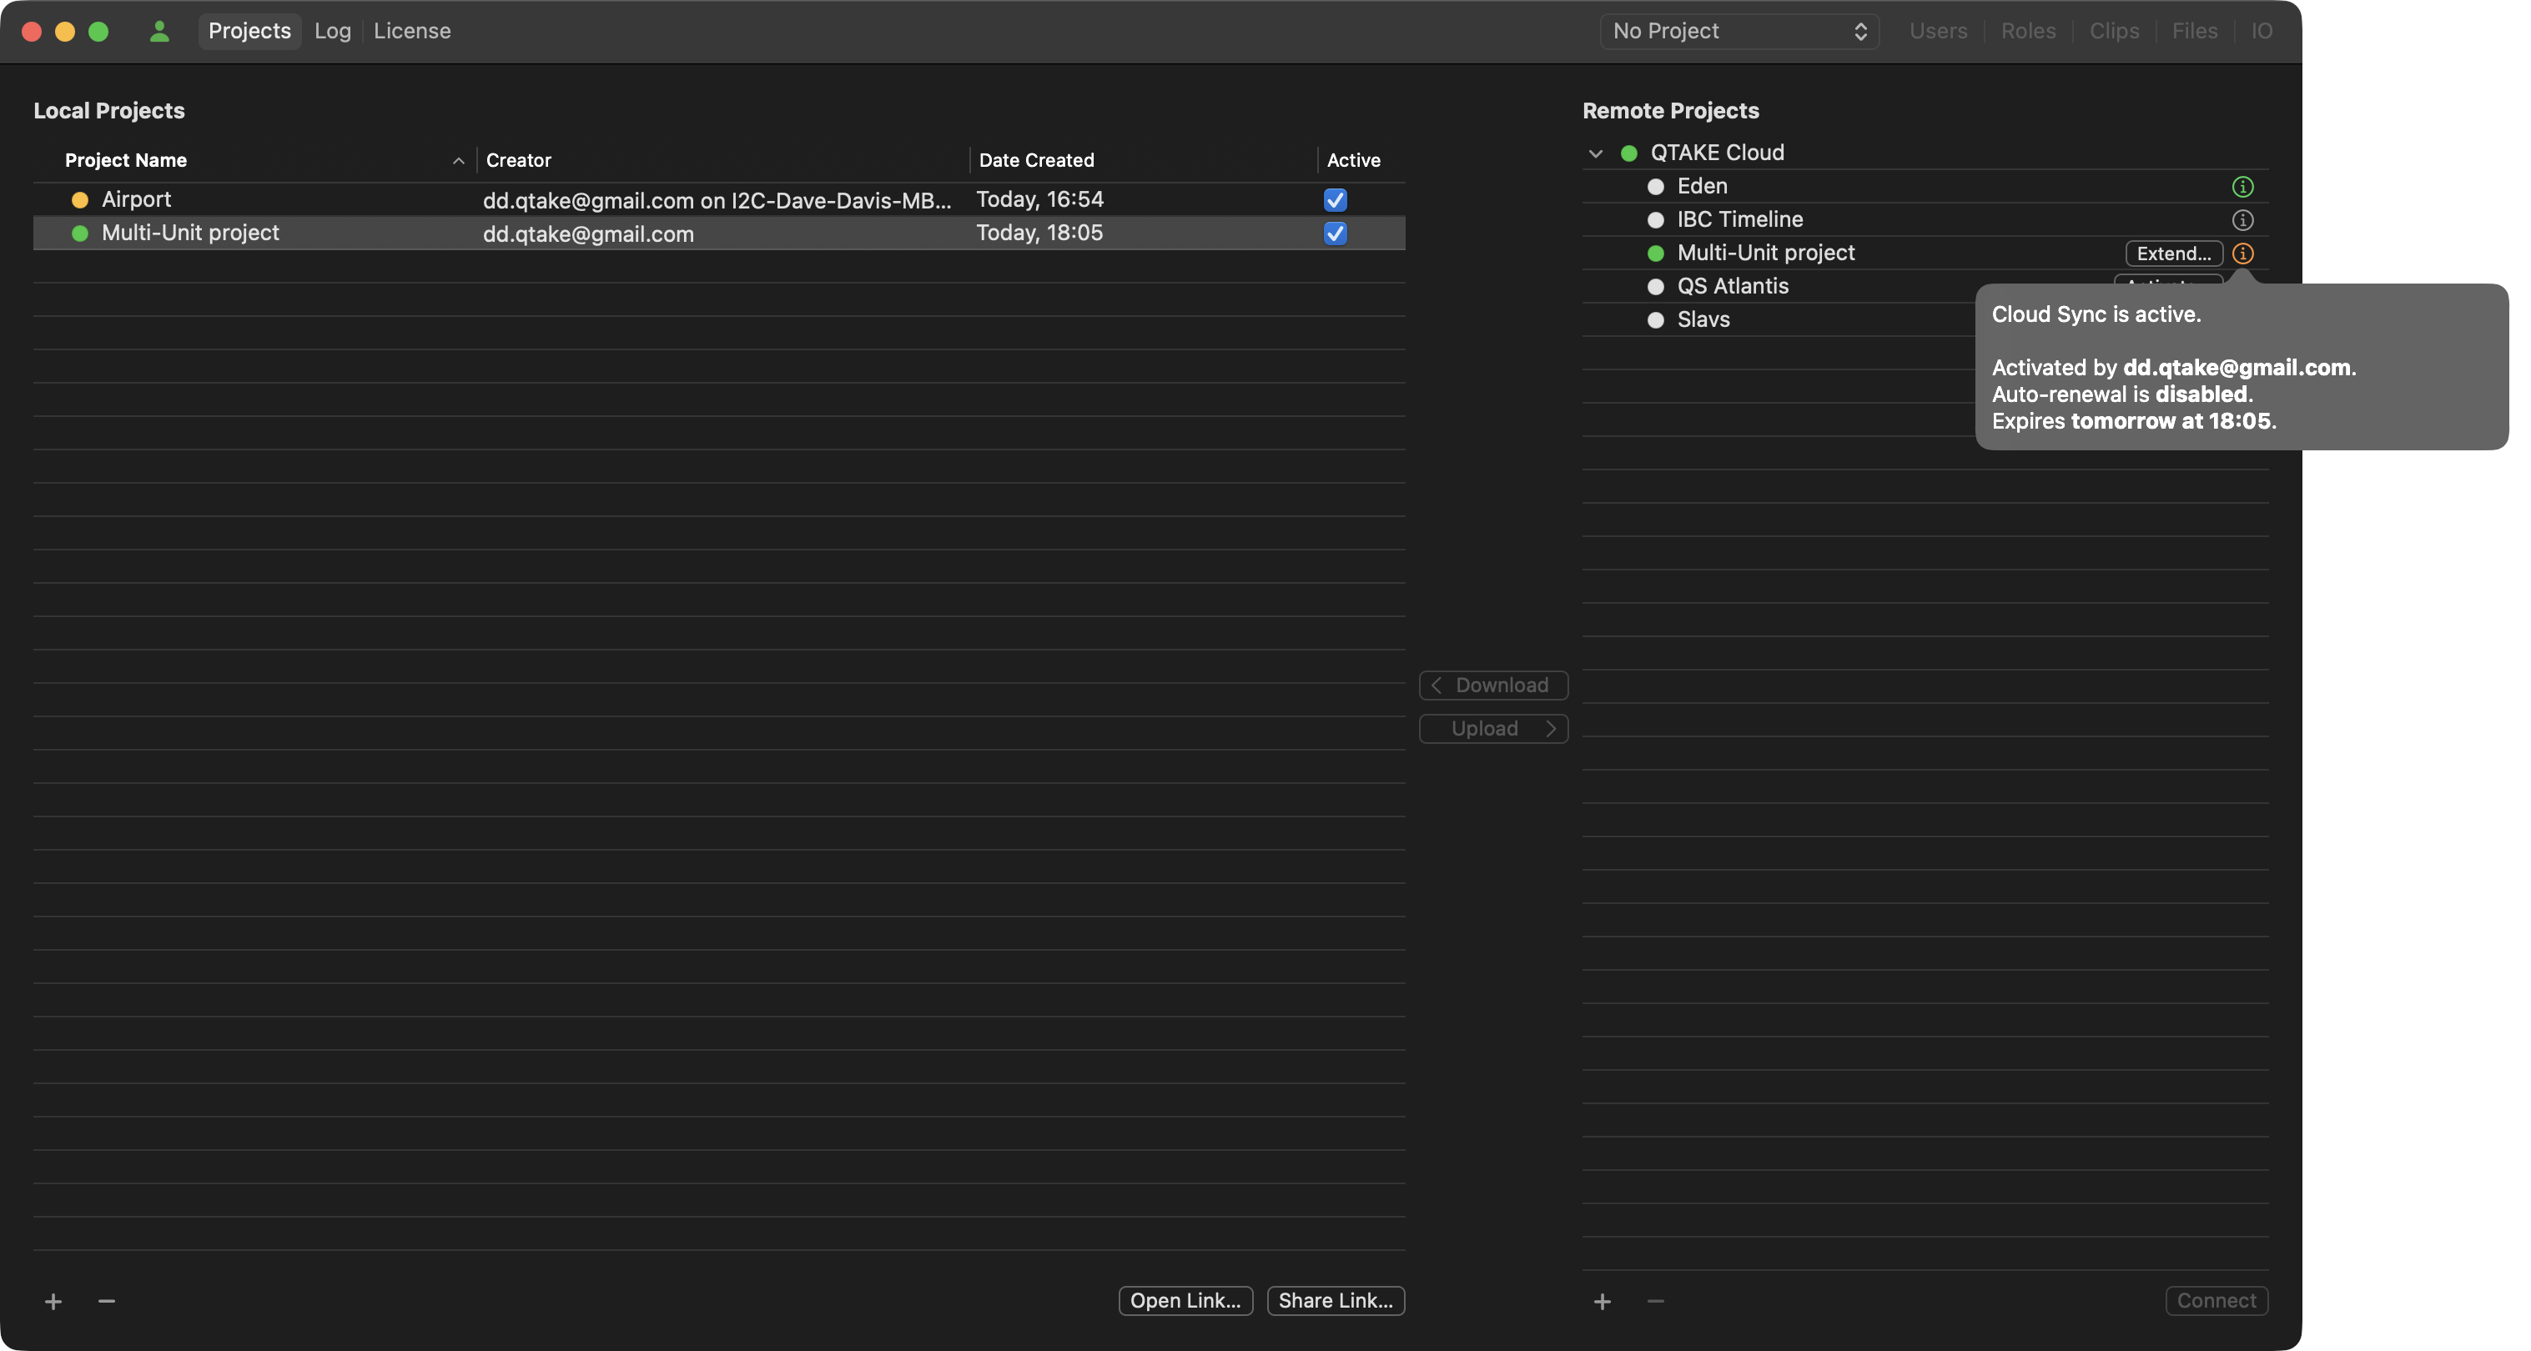Click the orange info icon for Multi-Unit project

click(x=2242, y=254)
